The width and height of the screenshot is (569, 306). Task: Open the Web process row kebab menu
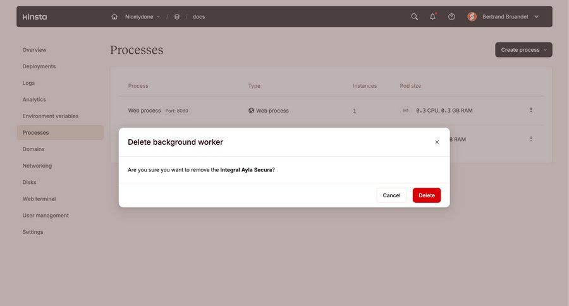coord(531,110)
